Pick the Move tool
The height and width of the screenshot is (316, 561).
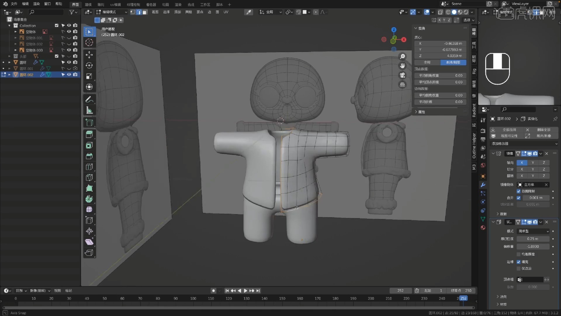click(89, 55)
